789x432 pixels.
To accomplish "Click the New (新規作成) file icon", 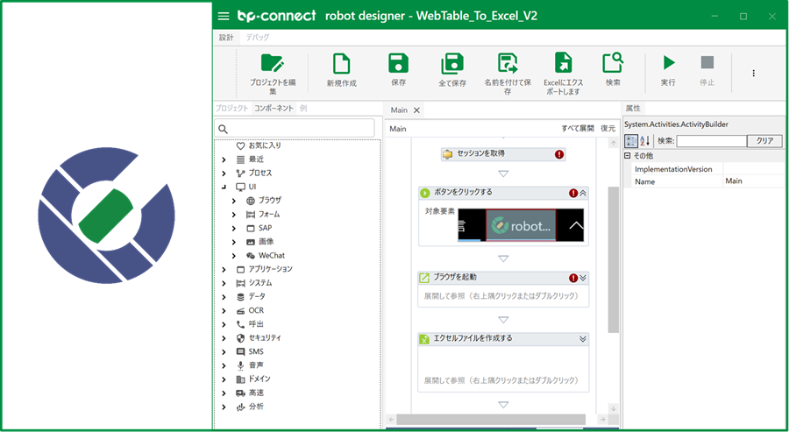I will click(x=341, y=63).
